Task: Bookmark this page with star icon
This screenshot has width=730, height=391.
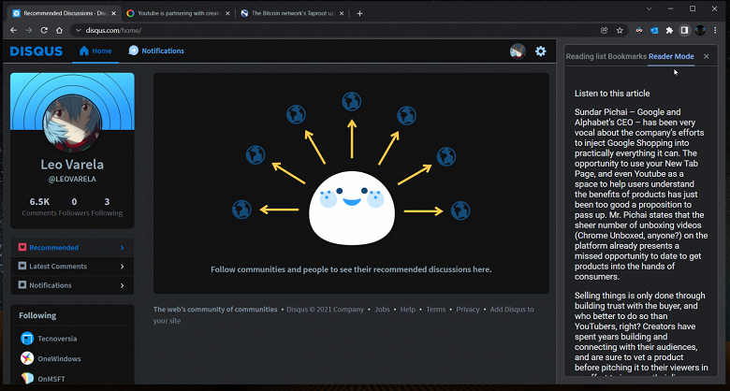Action: (621, 30)
